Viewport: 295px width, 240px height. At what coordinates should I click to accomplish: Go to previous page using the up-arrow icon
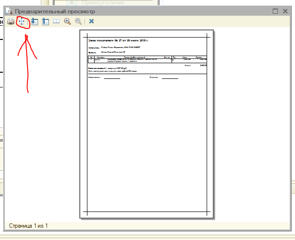[46, 21]
